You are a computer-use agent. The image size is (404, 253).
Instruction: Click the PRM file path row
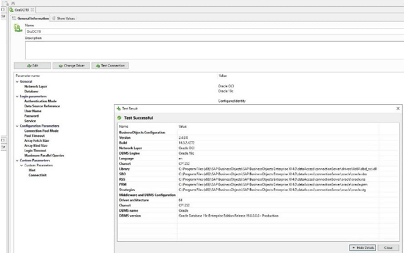click(x=258, y=185)
